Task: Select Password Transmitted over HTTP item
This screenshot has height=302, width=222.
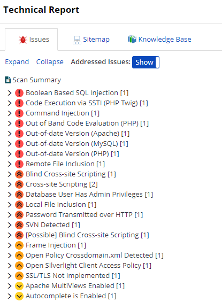Action: point(84,215)
